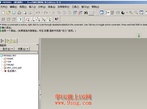147x109 pixels.
Task: Open the 显示(D) dropdown in model tree
Action: (7, 49)
